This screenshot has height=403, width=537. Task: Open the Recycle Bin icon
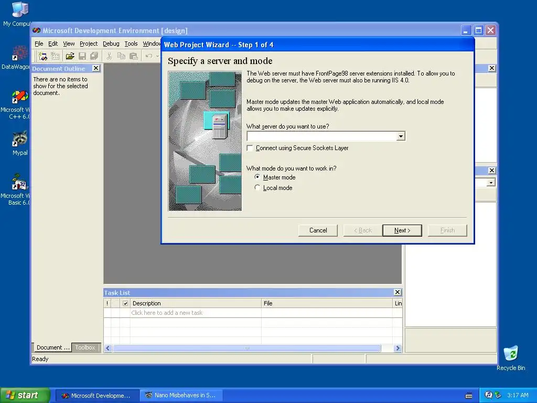click(511, 358)
